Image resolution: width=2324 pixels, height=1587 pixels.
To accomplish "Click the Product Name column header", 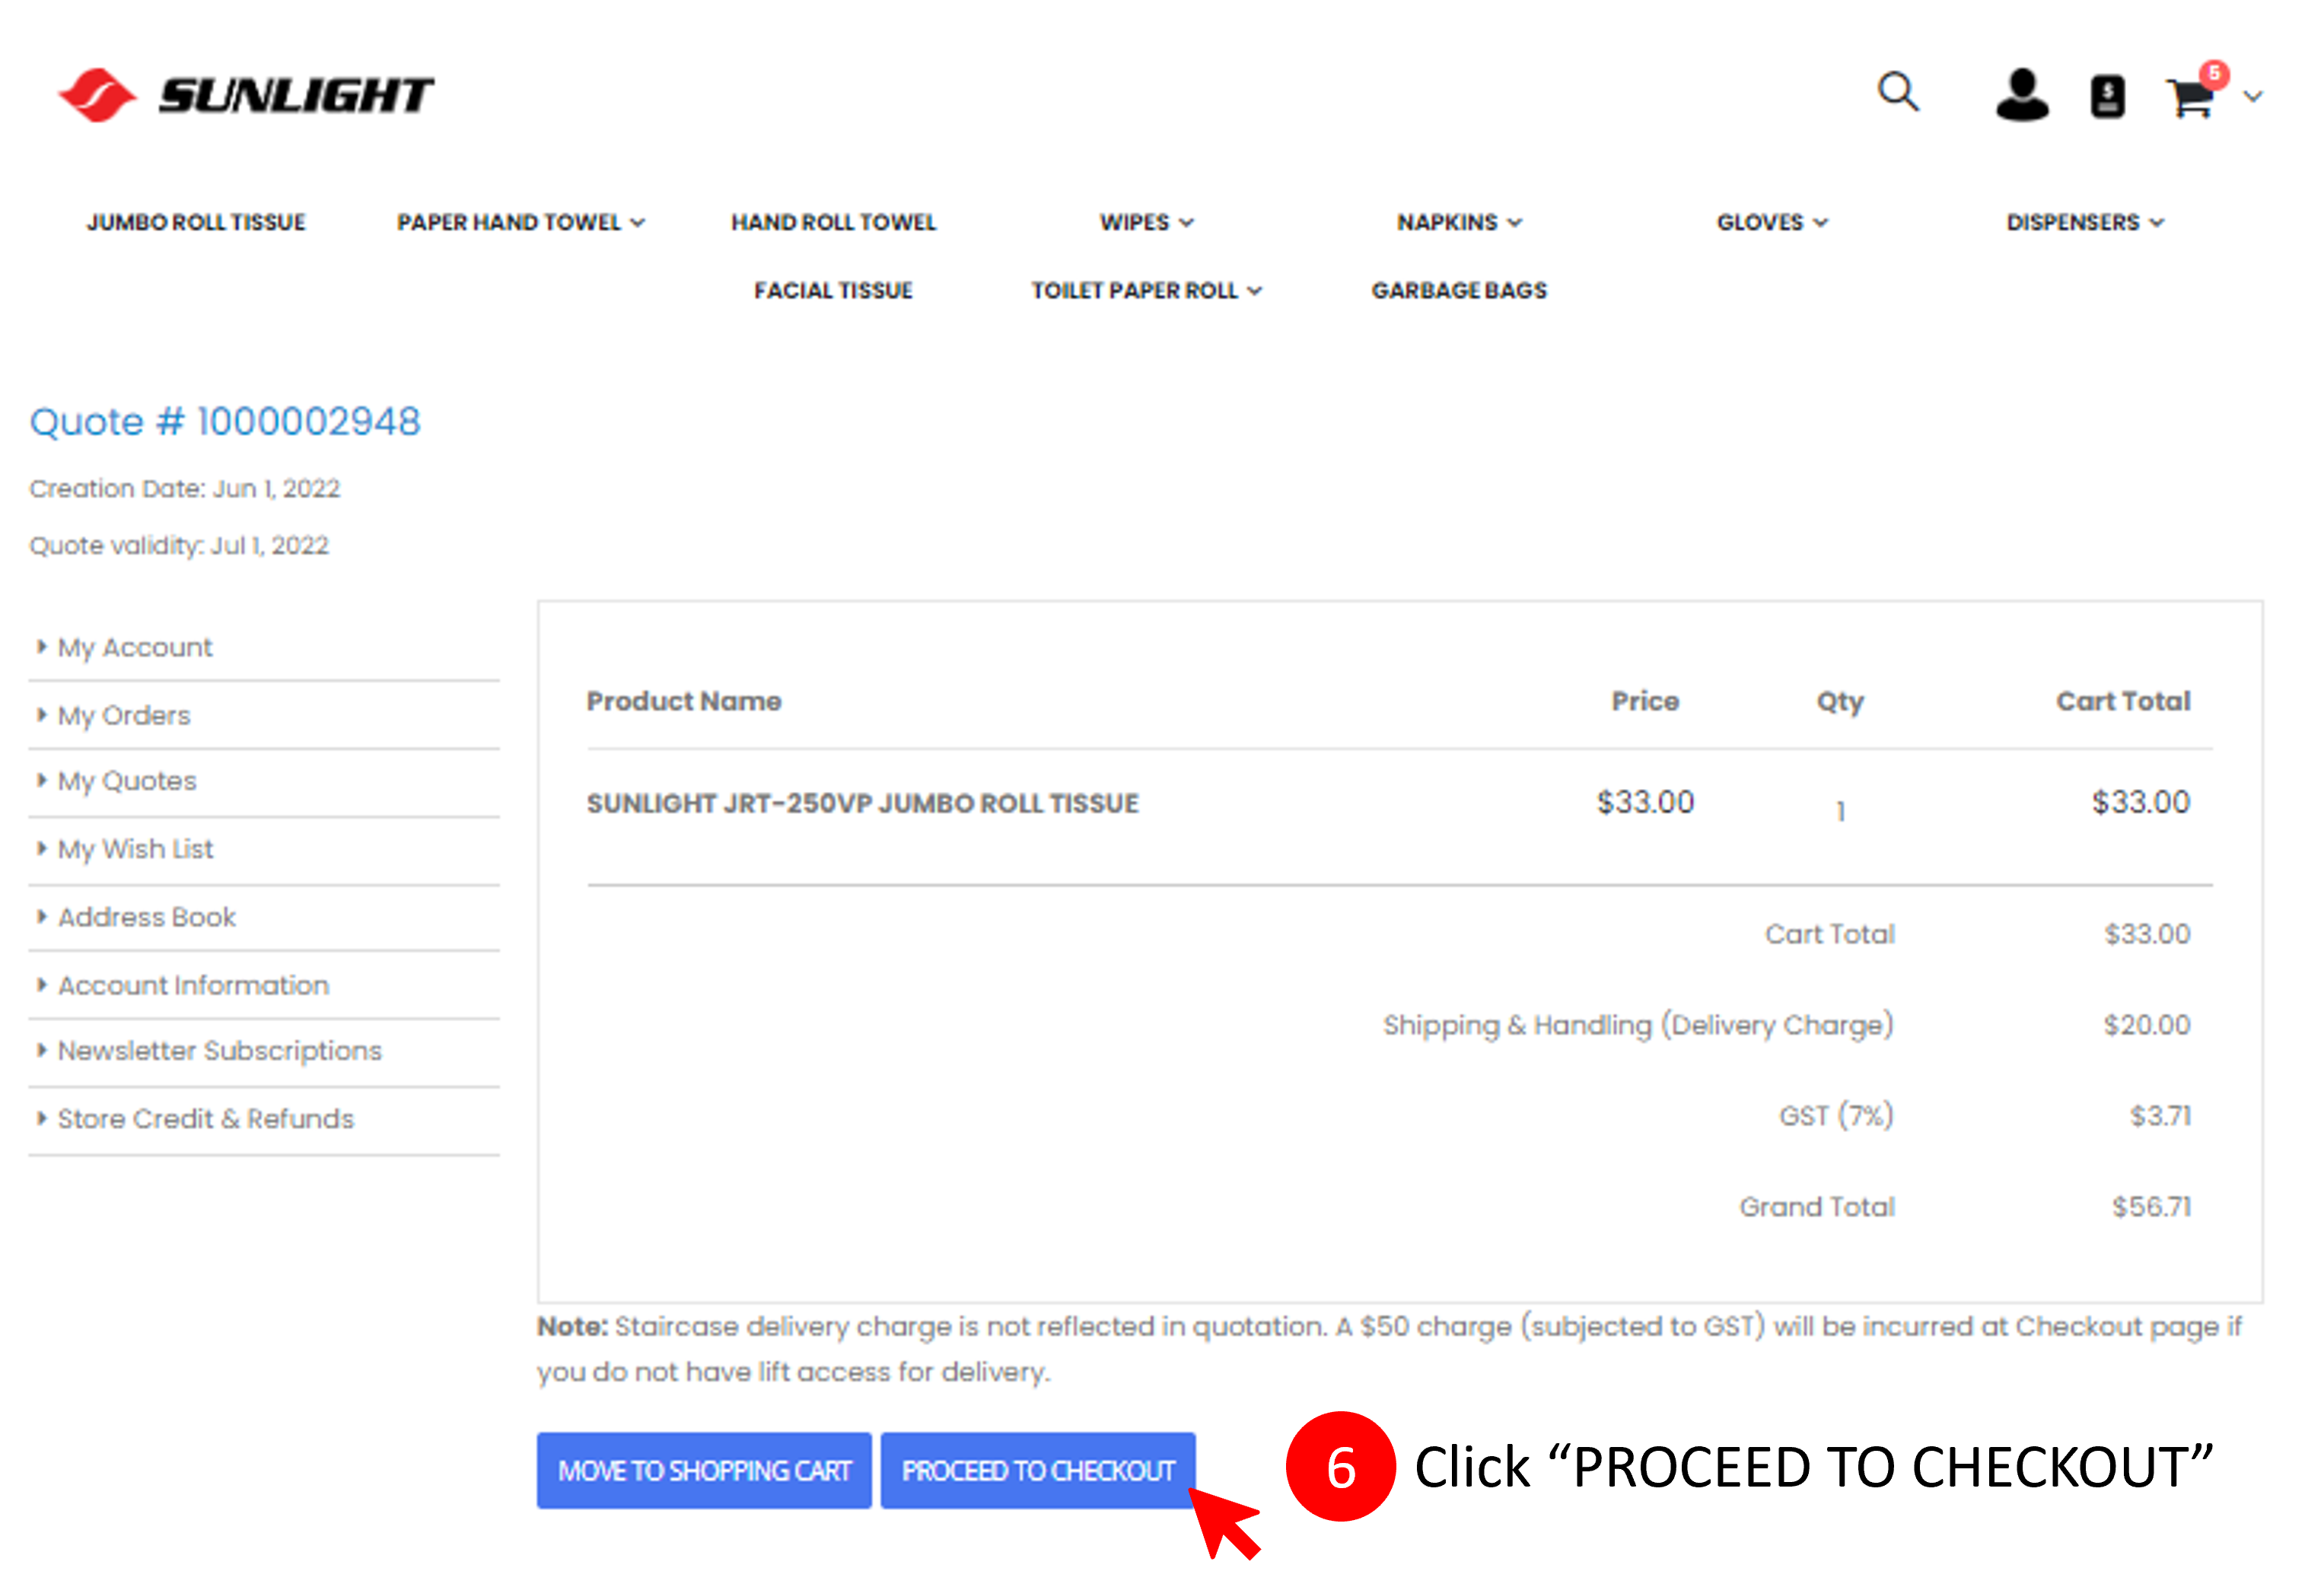I will point(684,701).
